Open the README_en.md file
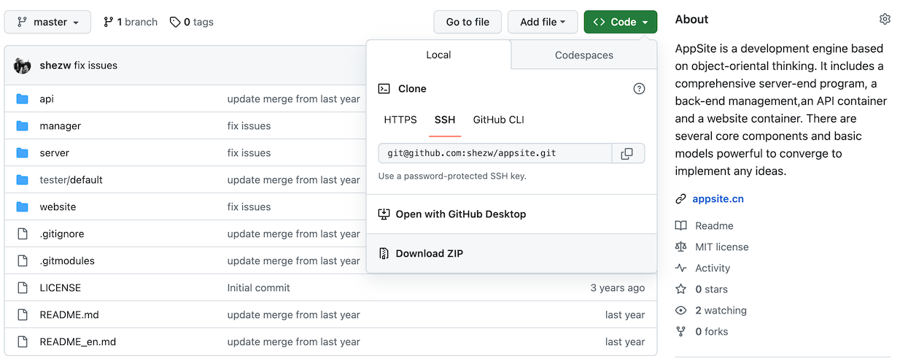Screen dimensions: 900x361 coord(77,342)
